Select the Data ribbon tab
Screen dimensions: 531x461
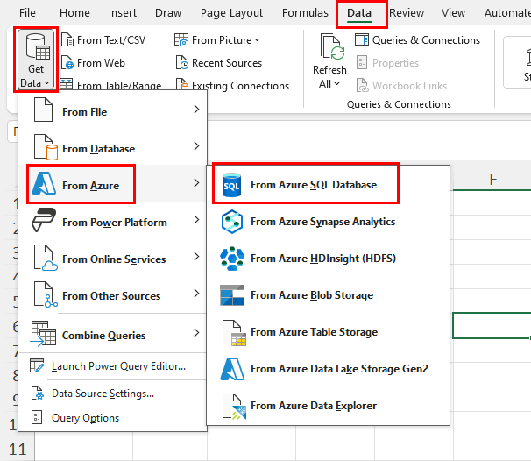tap(359, 13)
